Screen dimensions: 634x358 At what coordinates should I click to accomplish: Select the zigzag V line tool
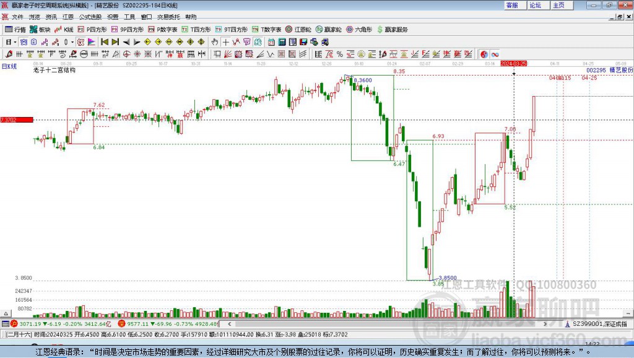coord(270,55)
